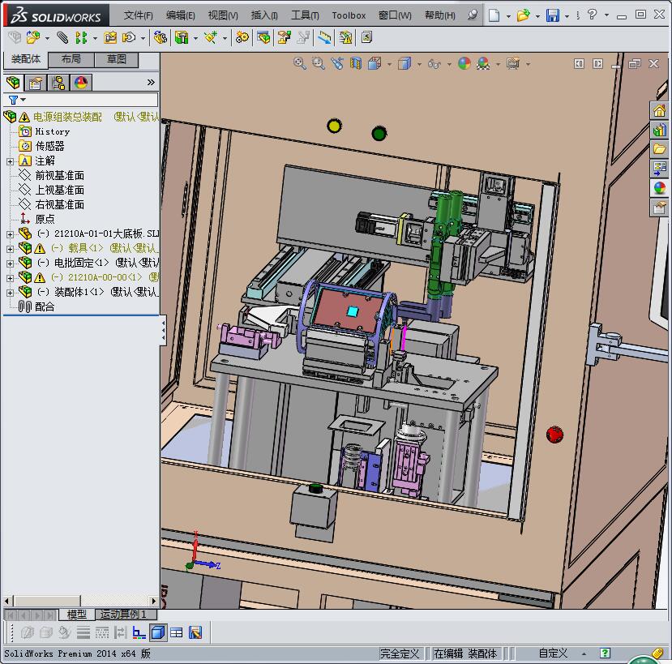Switch to the PropertyManager tab icon
Image resolution: width=672 pixels, height=664 pixels.
[x=36, y=83]
